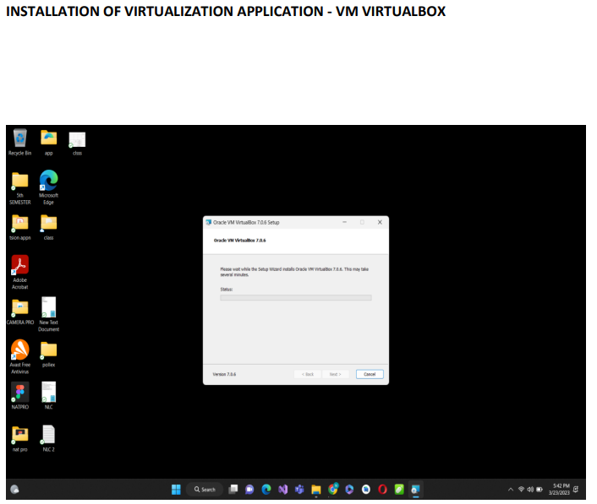Click the 'Version 7.0.6' text
The height and width of the screenshot is (504, 597).
click(x=224, y=374)
